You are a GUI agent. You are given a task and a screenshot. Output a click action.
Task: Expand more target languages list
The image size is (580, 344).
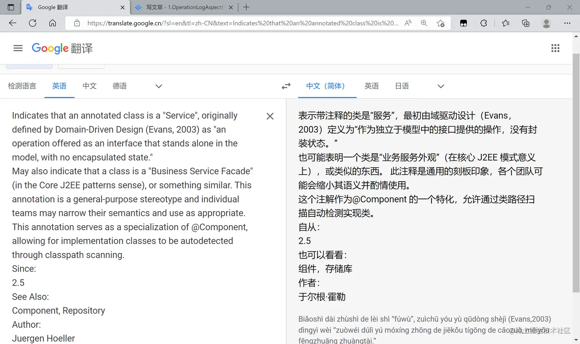441,86
